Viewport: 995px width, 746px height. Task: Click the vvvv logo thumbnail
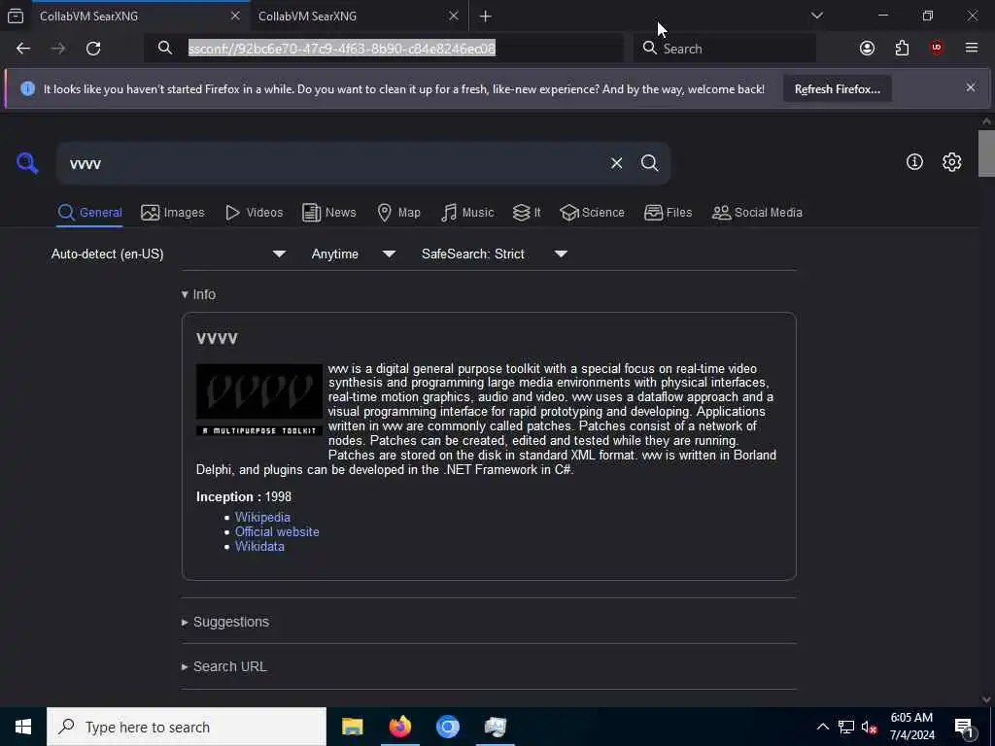pos(258,399)
